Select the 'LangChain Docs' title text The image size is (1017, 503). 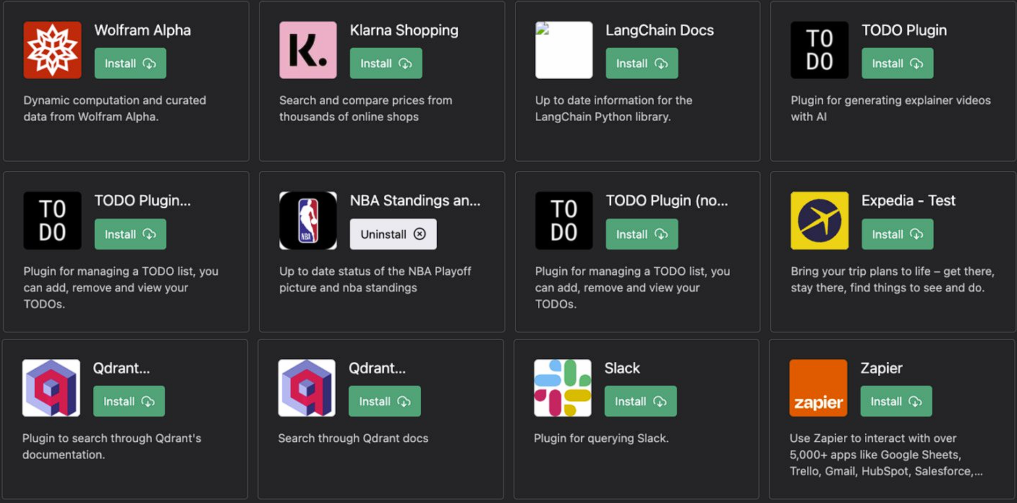point(660,30)
